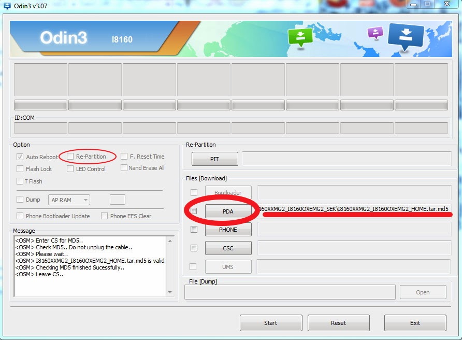The image size is (462, 340).
Task: Click the first progress bar slot
Action: click(41, 105)
